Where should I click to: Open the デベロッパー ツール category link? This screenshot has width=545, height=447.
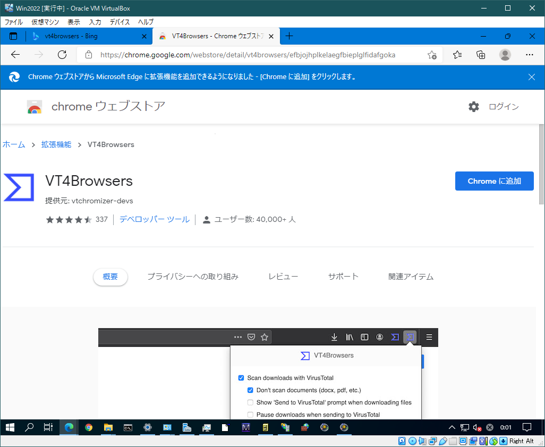[x=155, y=219]
